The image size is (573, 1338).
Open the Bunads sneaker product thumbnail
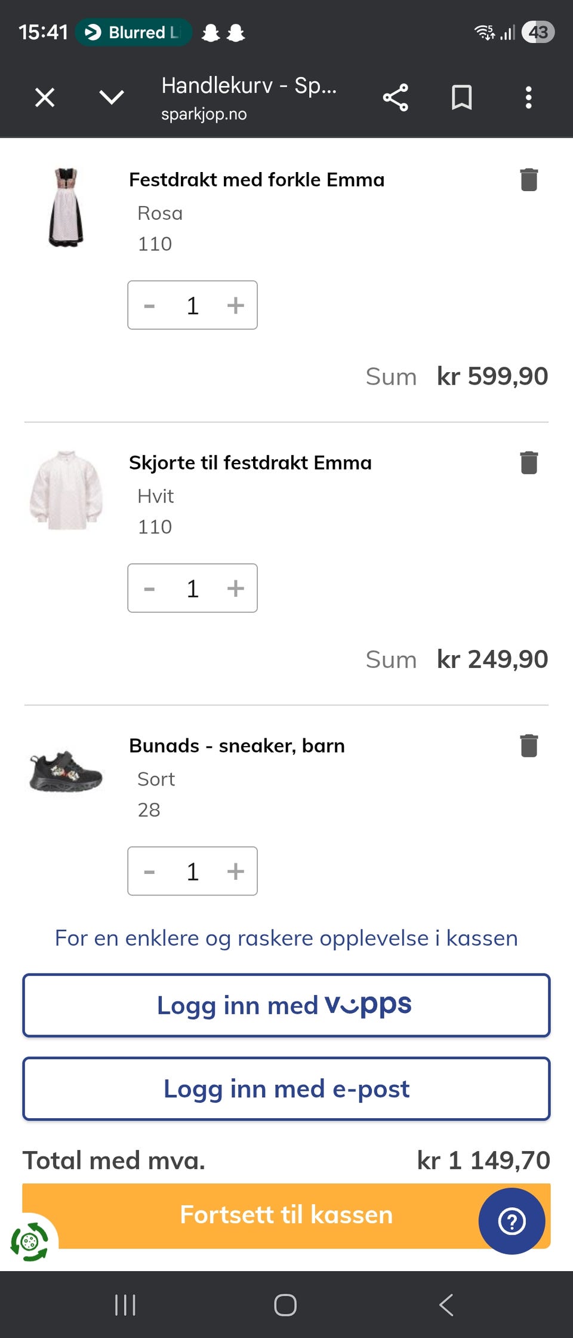point(66,772)
